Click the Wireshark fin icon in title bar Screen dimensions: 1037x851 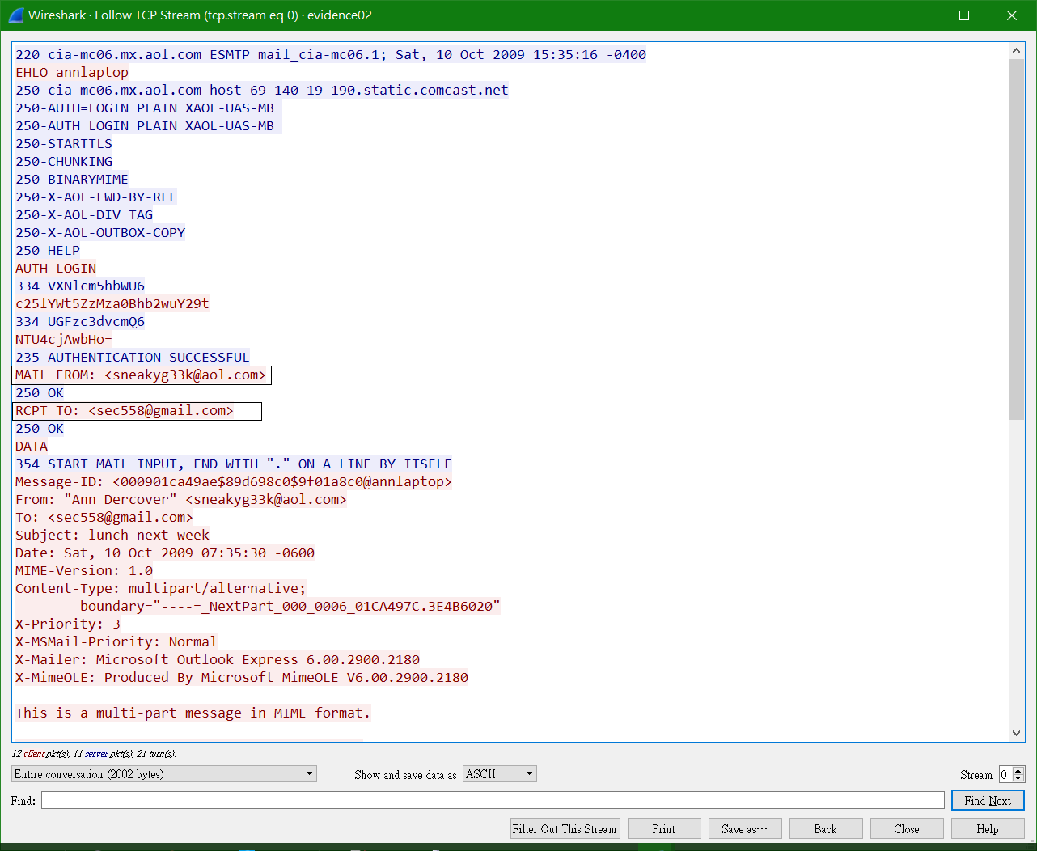pyautogui.click(x=15, y=15)
